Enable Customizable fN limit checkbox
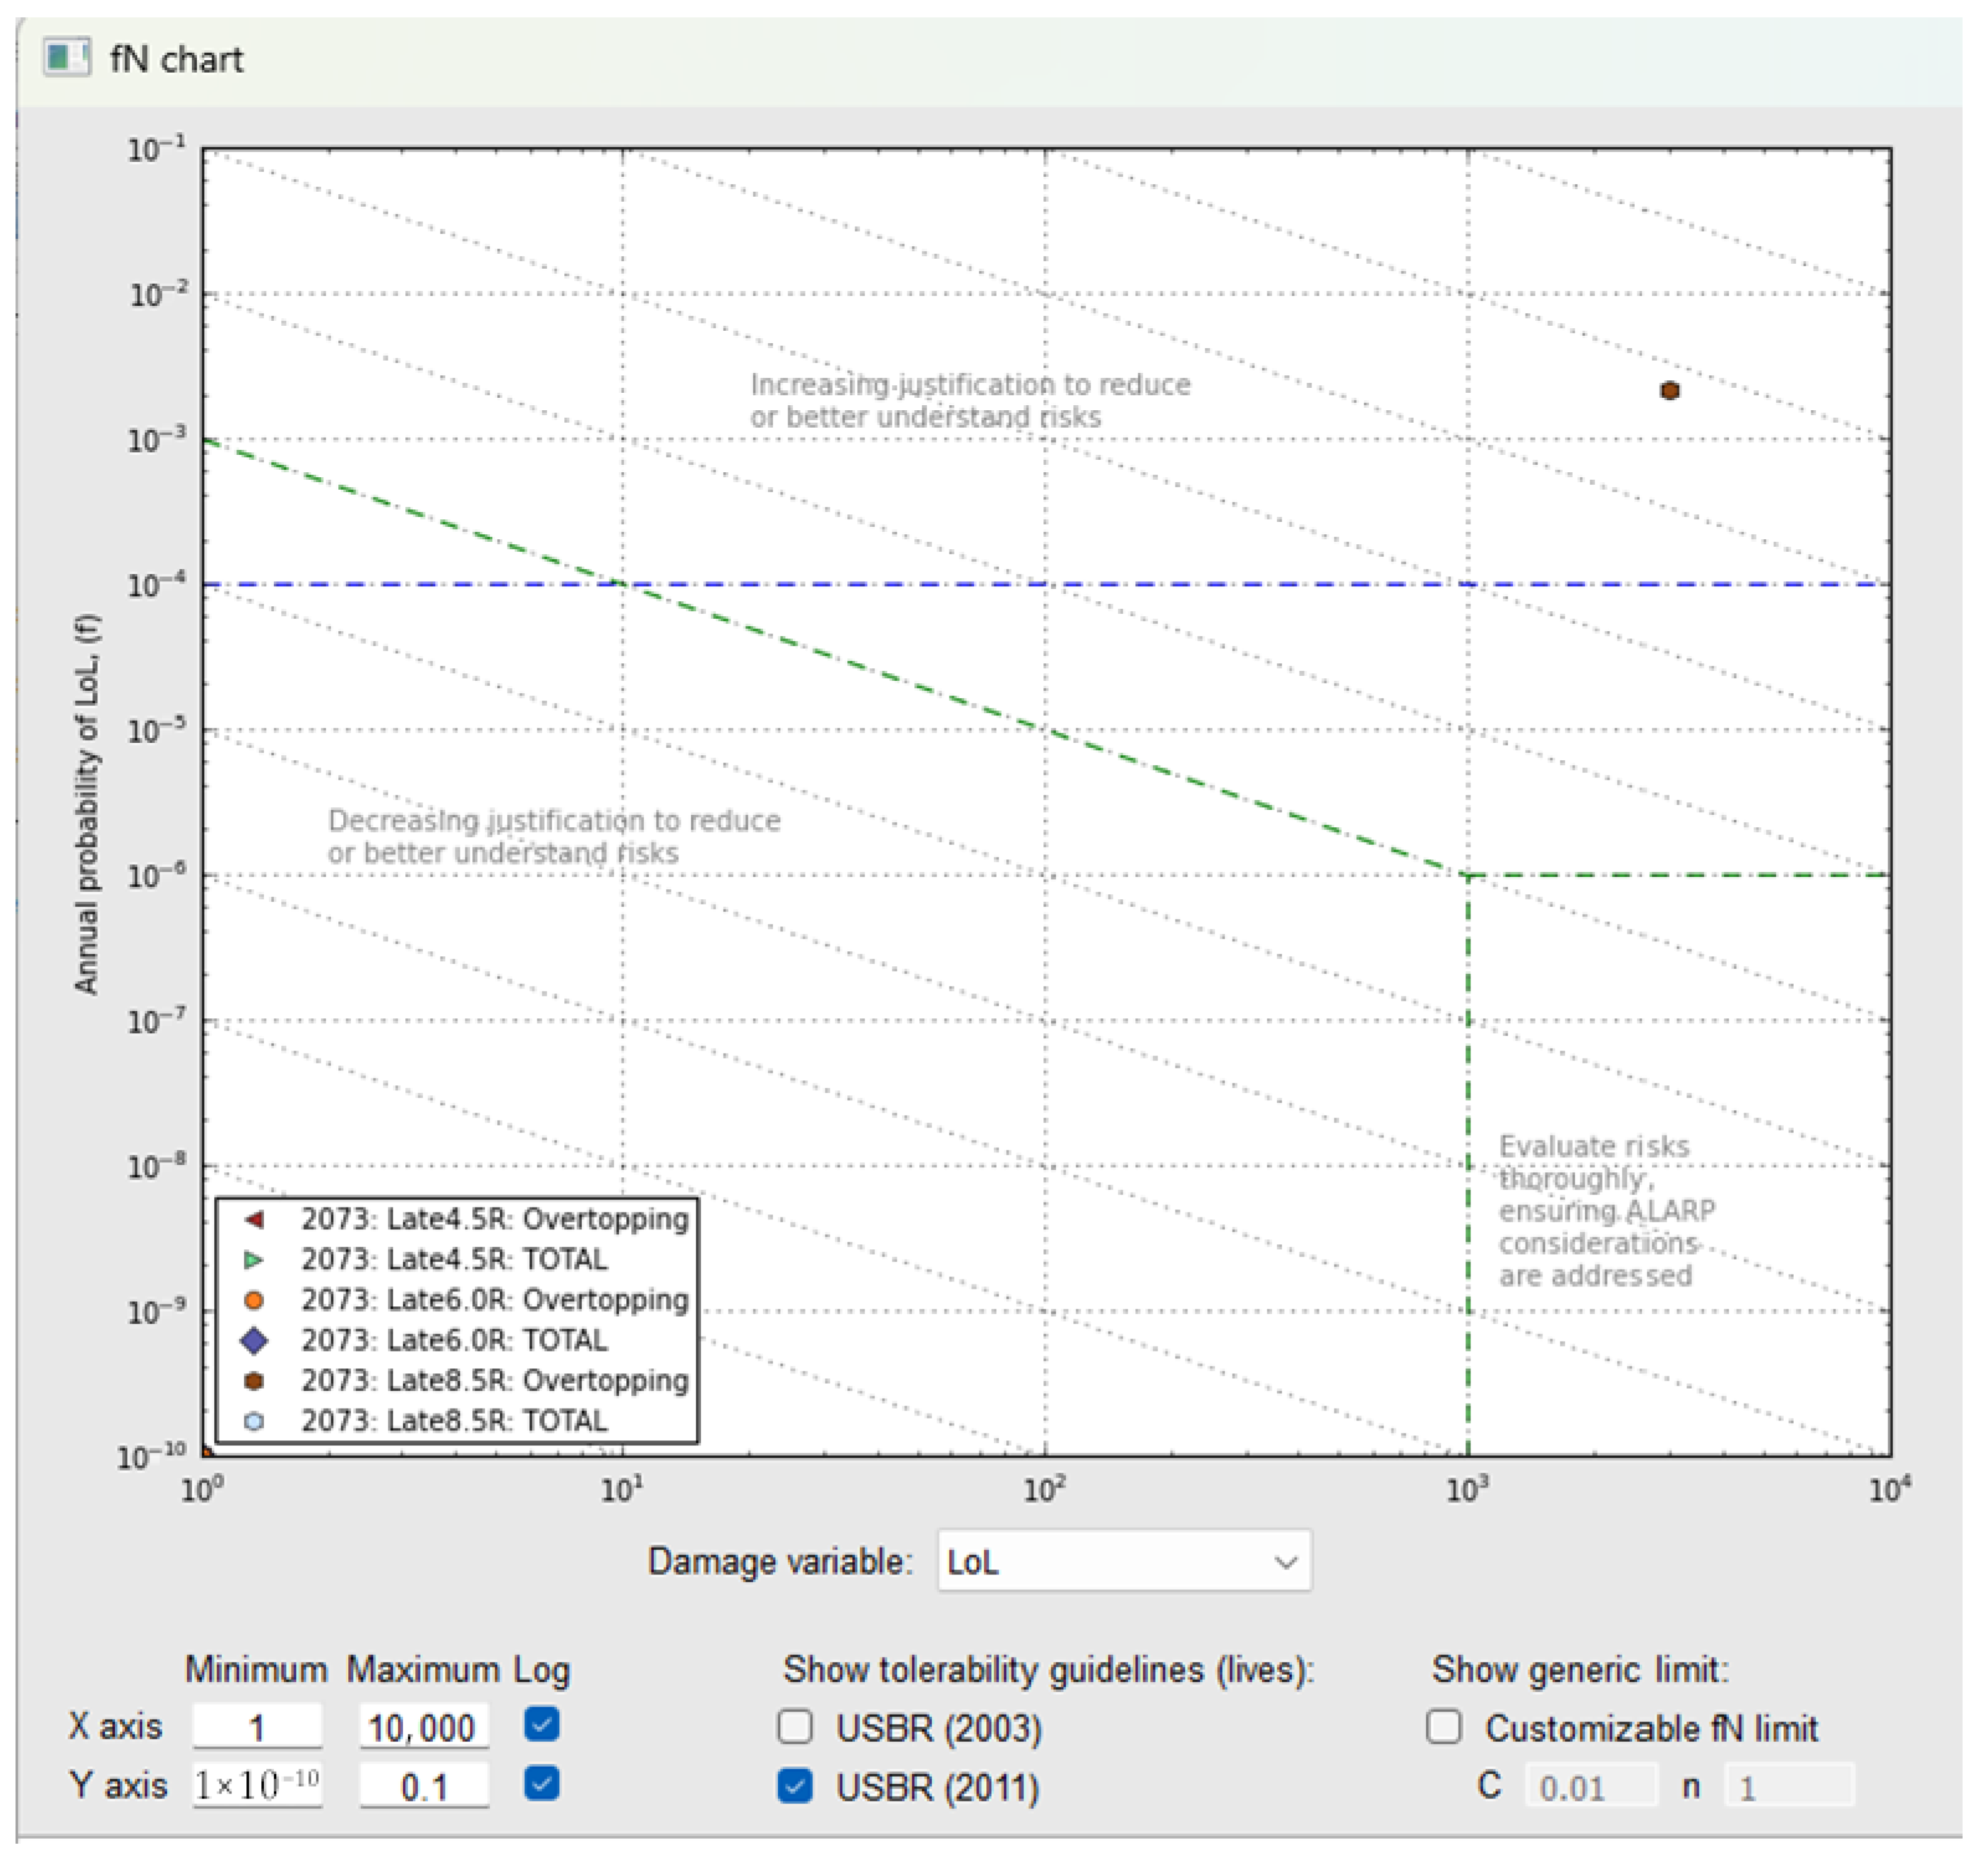1988x1866 pixels. [1443, 1726]
